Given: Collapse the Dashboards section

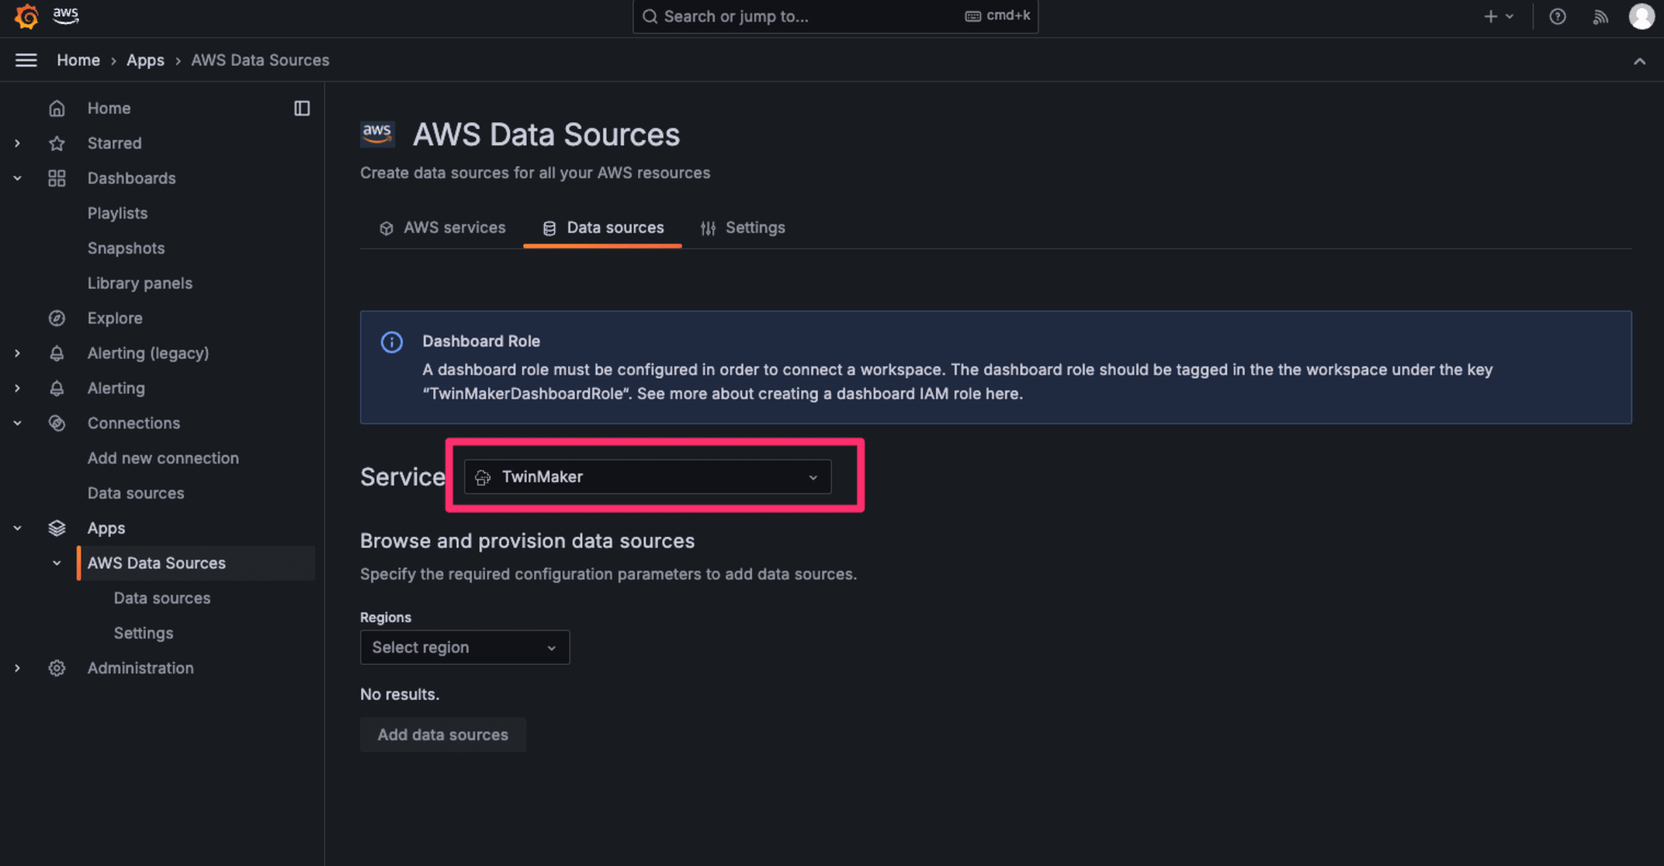Looking at the screenshot, I should point(17,178).
